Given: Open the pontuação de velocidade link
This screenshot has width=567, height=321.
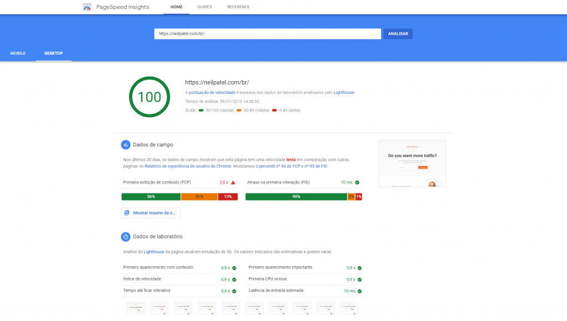Looking at the screenshot, I should pyautogui.click(x=212, y=93).
